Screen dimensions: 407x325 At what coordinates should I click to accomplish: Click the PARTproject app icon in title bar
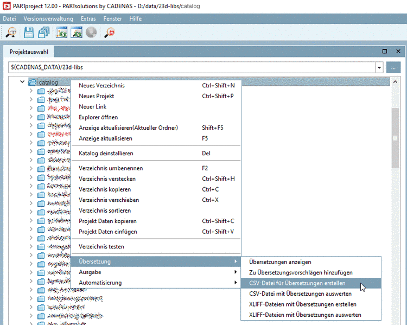(x=6, y=6)
